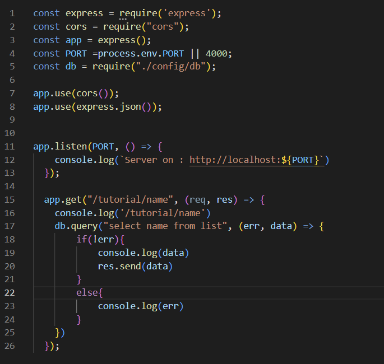This screenshot has height=364, width=384.
Task: Click res.send(data) on line 20
Action: [x=136, y=266]
